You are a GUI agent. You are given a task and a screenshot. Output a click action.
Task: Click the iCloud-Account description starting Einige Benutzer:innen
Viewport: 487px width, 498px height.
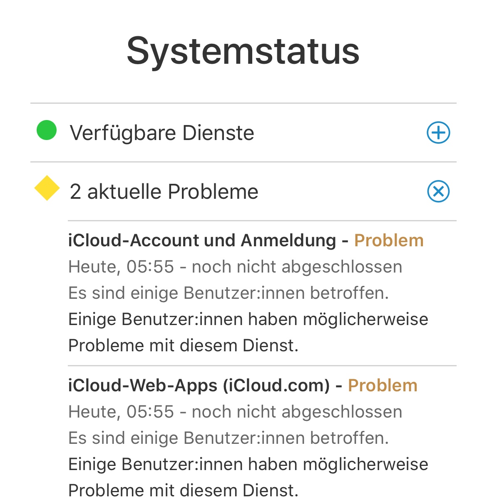pyautogui.click(x=248, y=319)
